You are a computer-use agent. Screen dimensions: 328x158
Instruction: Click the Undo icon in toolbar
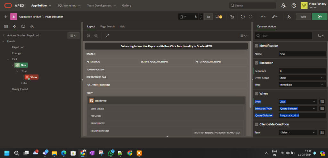coord(243,17)
